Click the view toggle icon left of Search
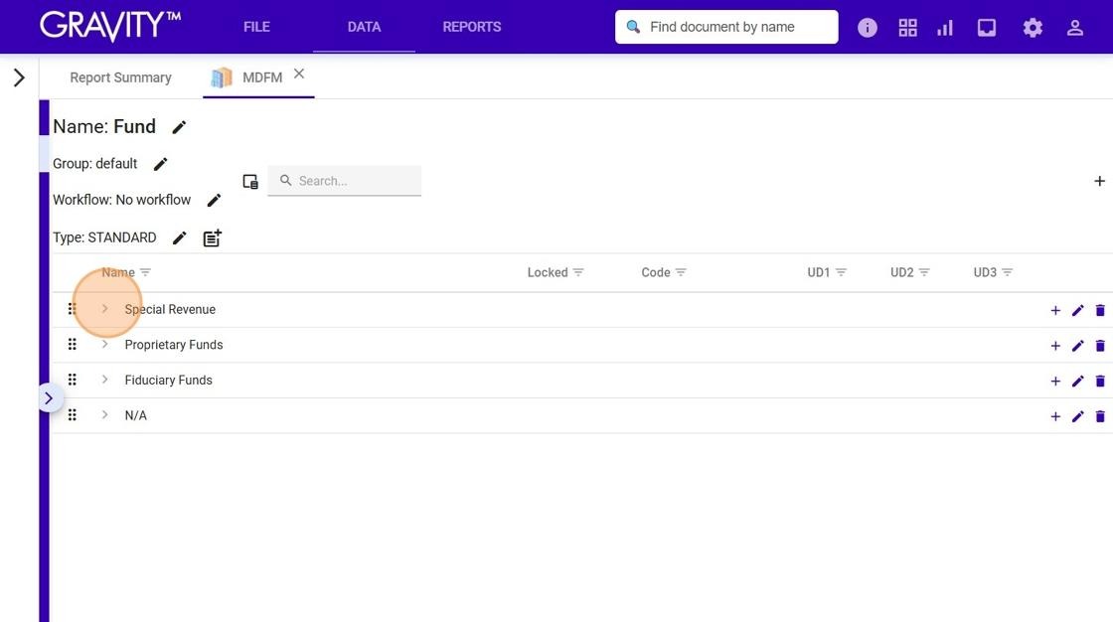1113x622 pixels. pyautogui.click(x=250, y=182)
